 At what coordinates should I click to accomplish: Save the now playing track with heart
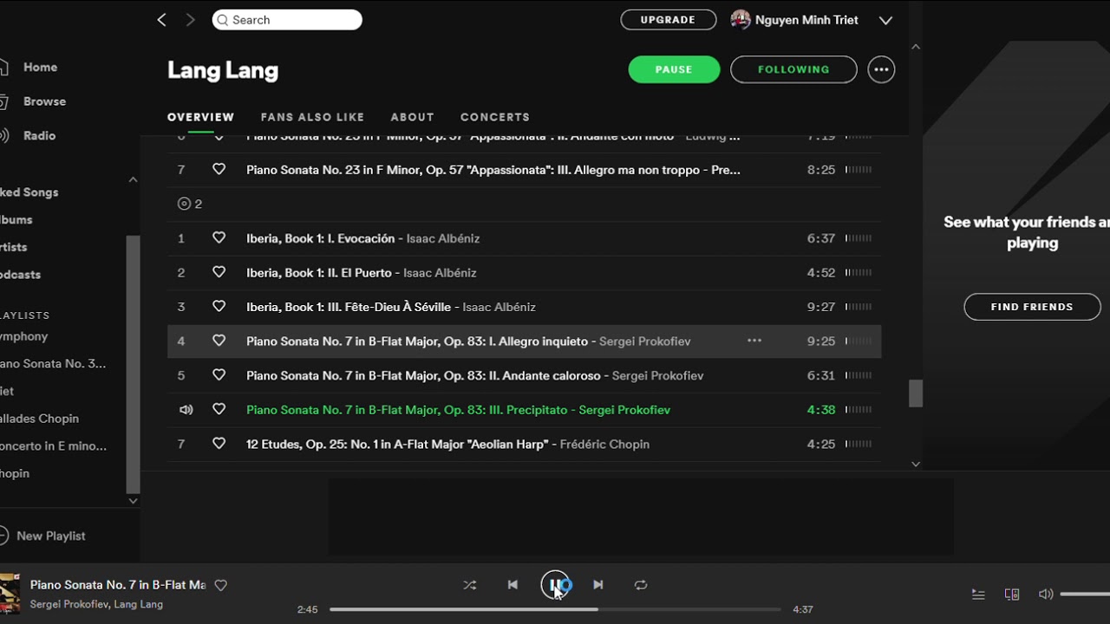220,586
